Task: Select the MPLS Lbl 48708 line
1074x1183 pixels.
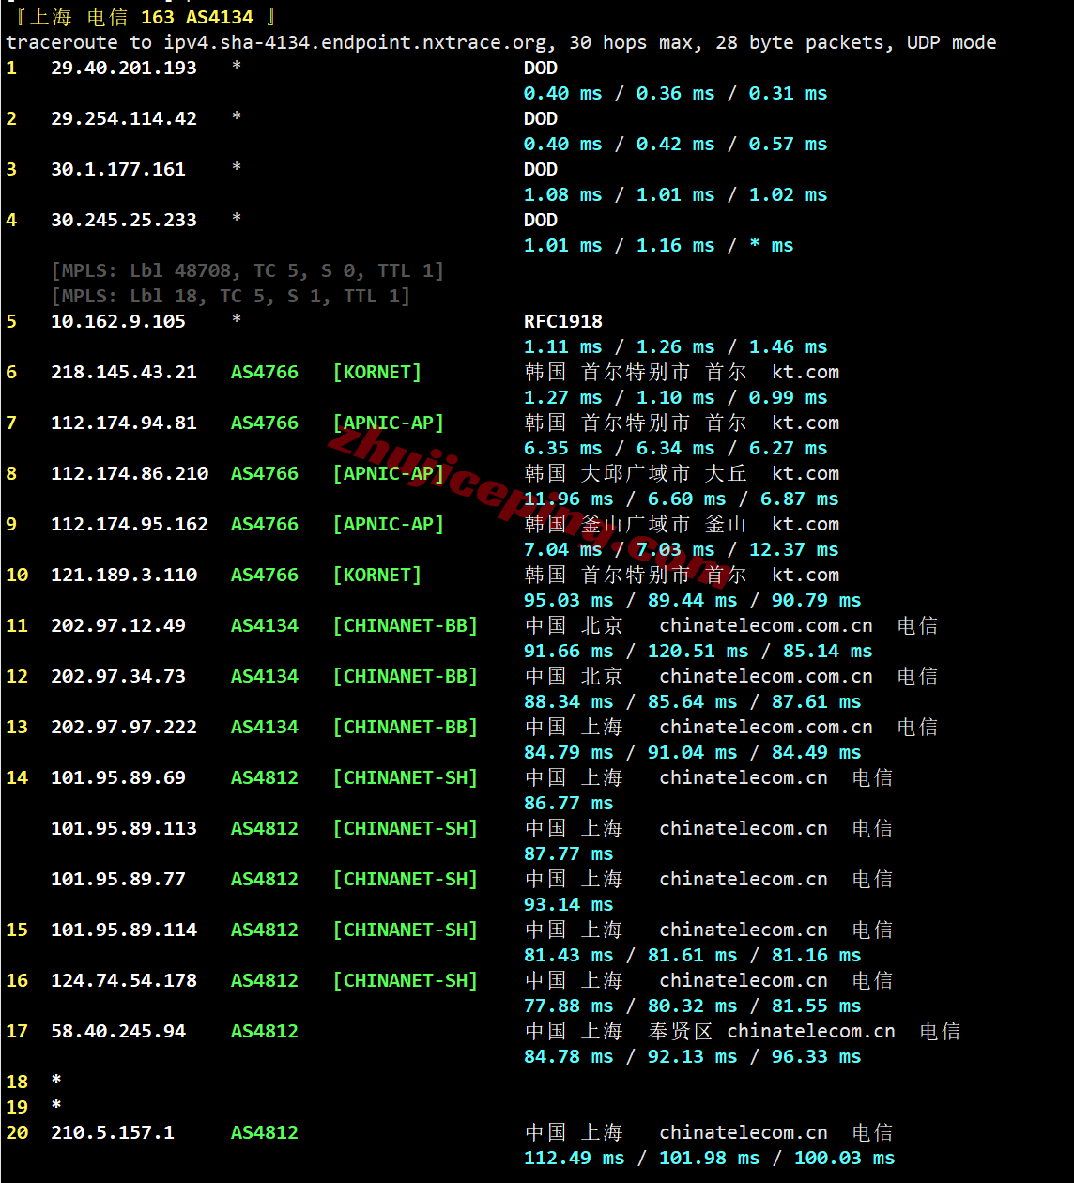Action: (248, 270)
